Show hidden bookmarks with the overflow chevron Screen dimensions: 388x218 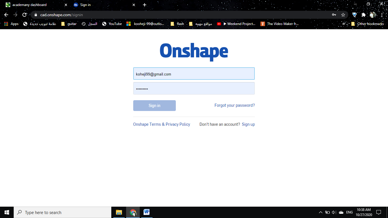[344, 24]
